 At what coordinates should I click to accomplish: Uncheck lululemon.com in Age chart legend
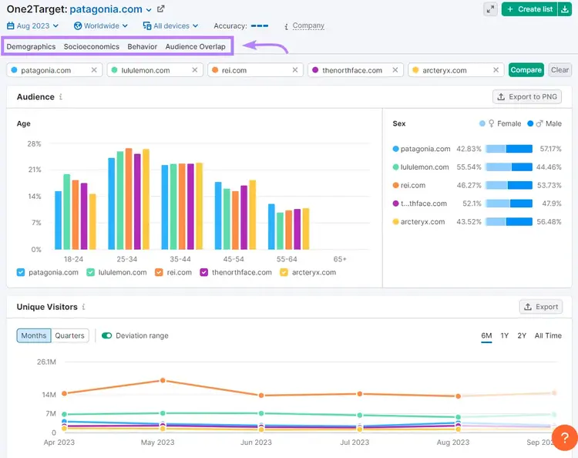(x=90, y=272)
